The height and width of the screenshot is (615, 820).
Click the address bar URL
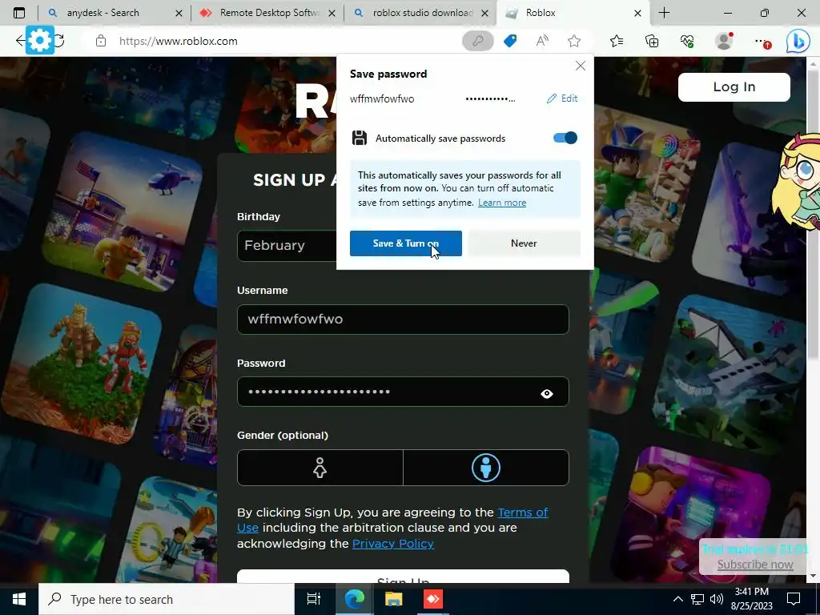click(179, 41)
